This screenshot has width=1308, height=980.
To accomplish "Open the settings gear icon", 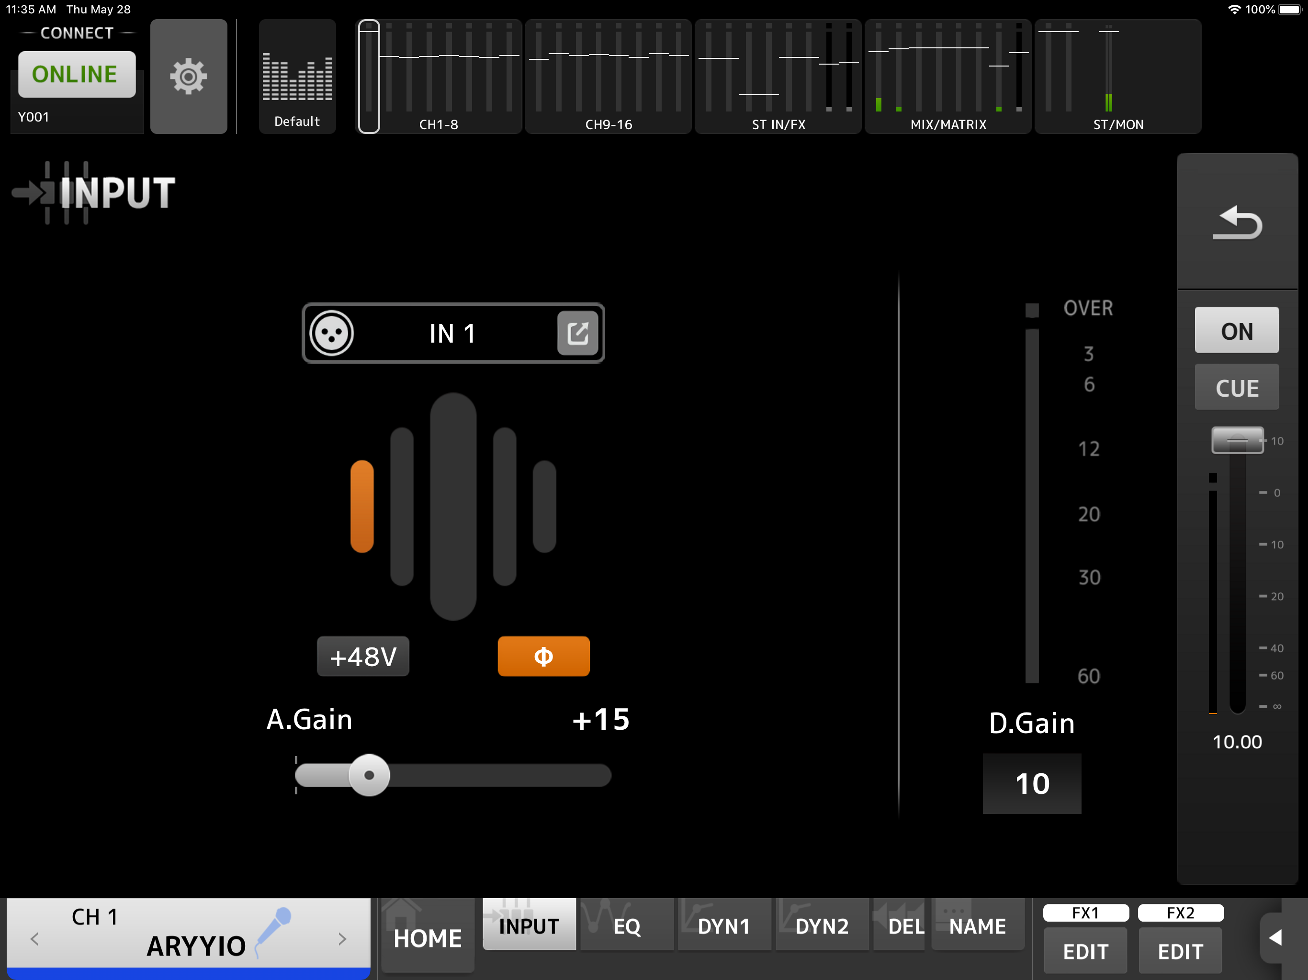I will pyautogui.click(x=188, y=76).
